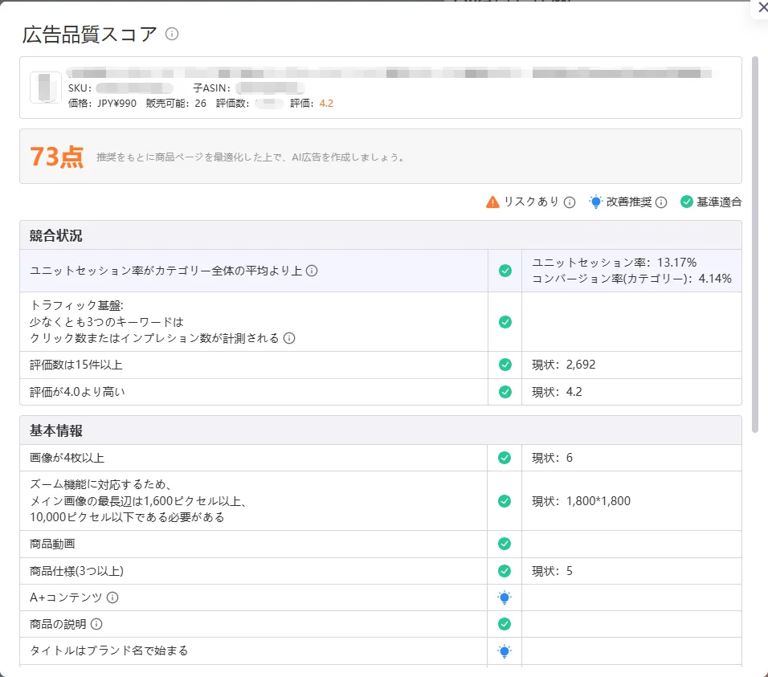Click green check for 画像が4枚以上 row

click(505, 458)
